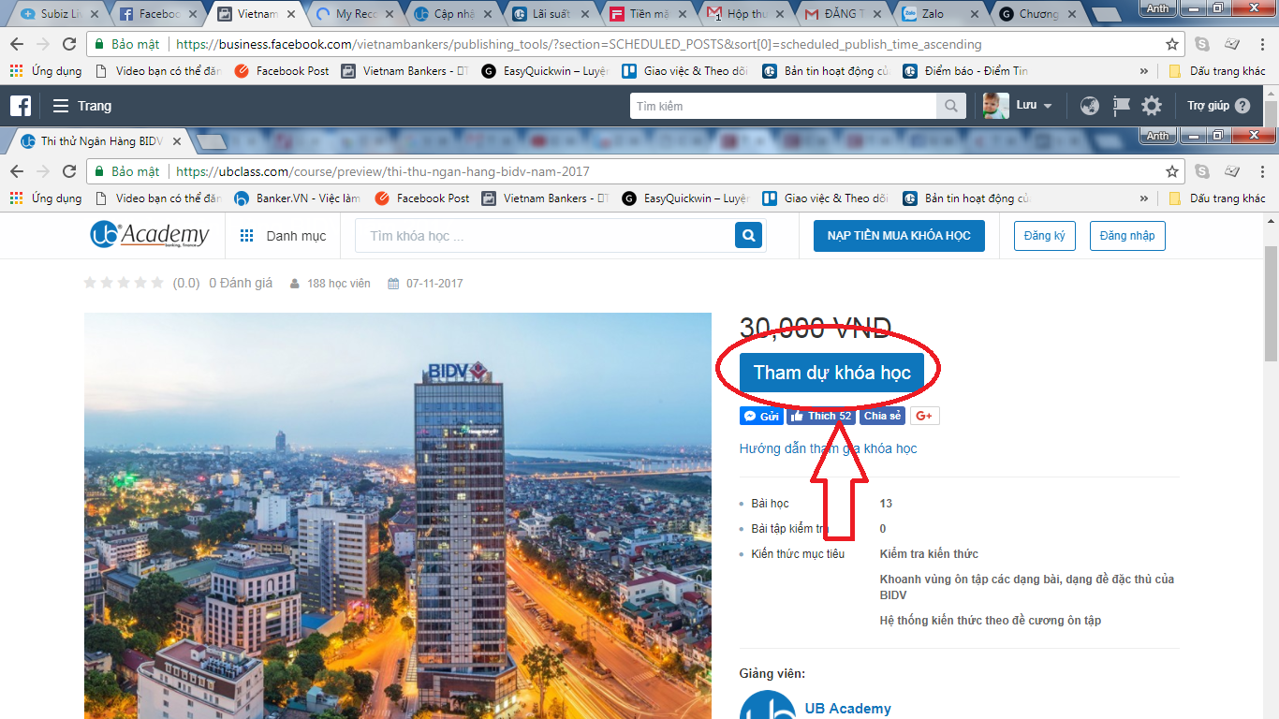Viewport: 1279px width, 719px height.
Task: Open Banker.VN - Việc làm bookmark
Action: point(297,198)
